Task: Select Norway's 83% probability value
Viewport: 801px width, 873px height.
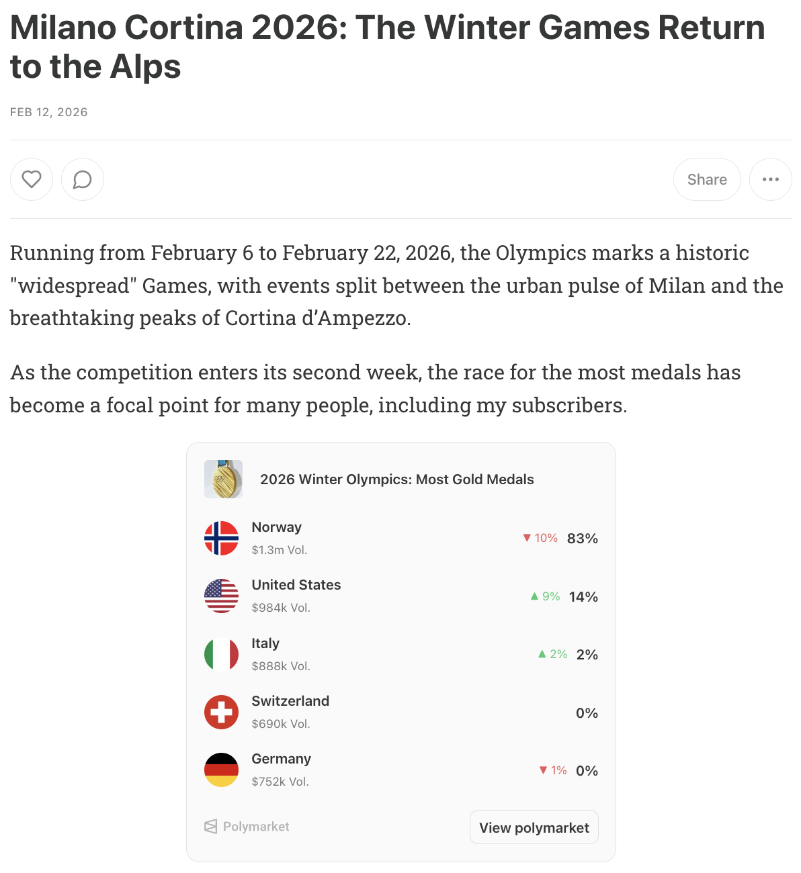Action: [582, 539]
